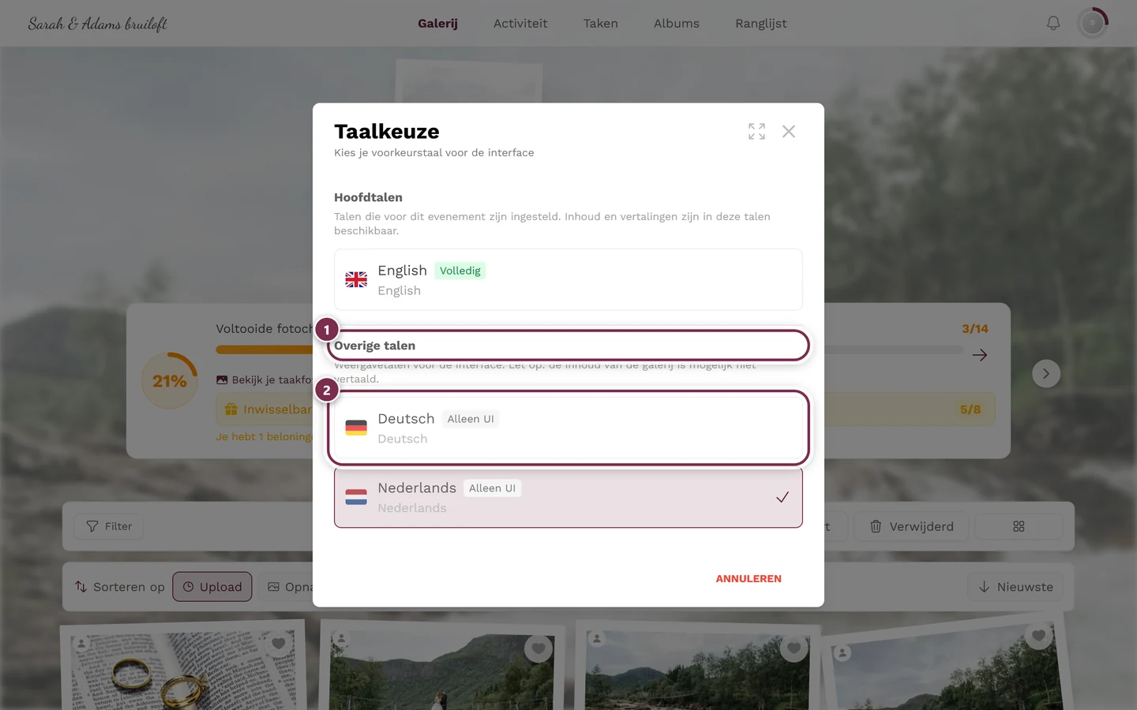
Task: Click the next arrow on the progress card
Action: coord(1046,374)
